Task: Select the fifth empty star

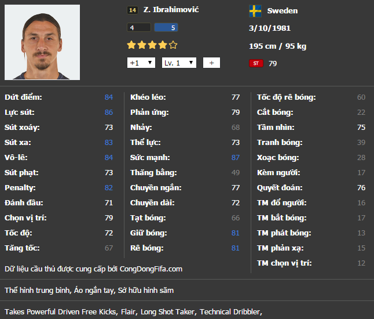Action: pyautogui.click(x=173, y=45)
